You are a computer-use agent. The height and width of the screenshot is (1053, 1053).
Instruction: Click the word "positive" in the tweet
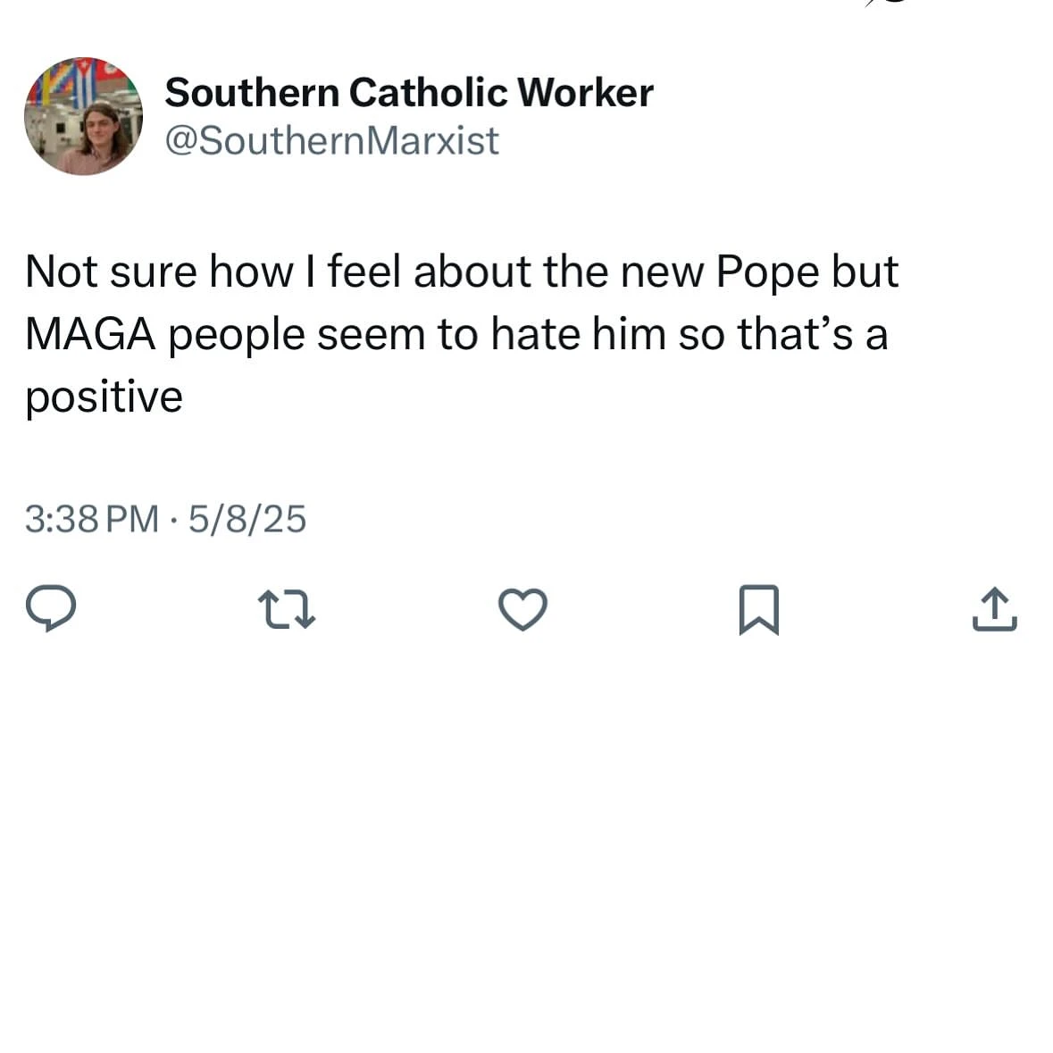pyautogui.click(x=104, y=397)
